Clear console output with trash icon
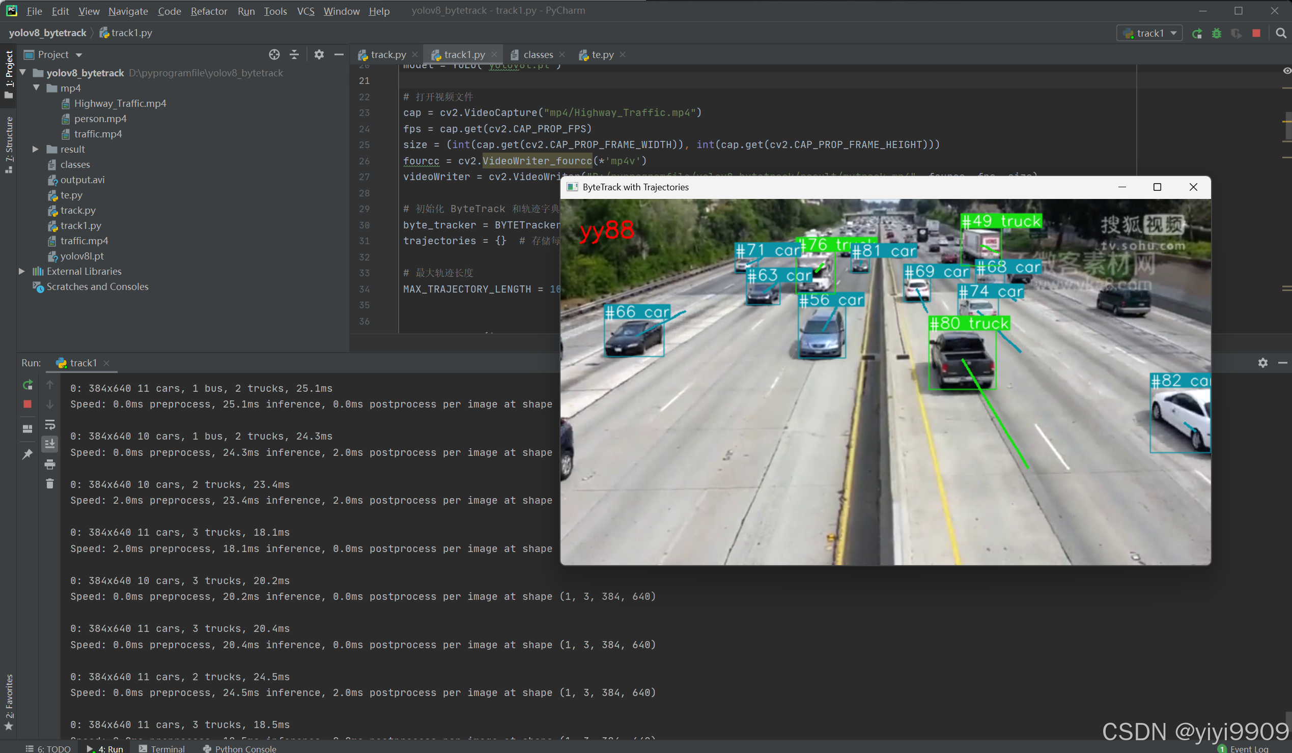Image resolution: width=1292 pixels, height=753 pixels. (x=50, y=483)
